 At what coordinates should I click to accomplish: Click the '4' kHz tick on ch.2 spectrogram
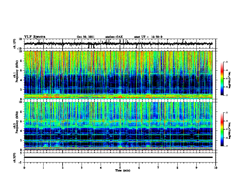tap(21, 131)
